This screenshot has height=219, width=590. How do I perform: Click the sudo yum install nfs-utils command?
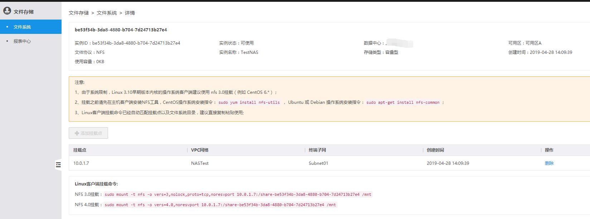(249, 102)
